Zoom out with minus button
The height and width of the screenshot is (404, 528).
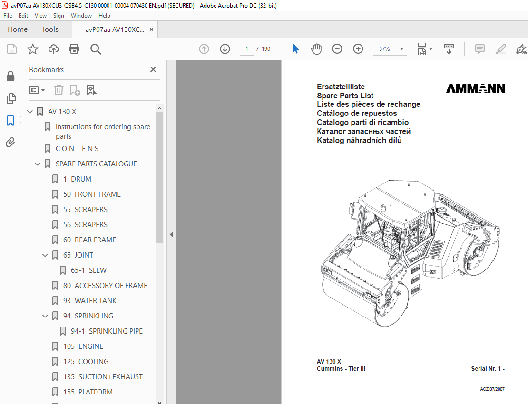[x=337, y=49]
